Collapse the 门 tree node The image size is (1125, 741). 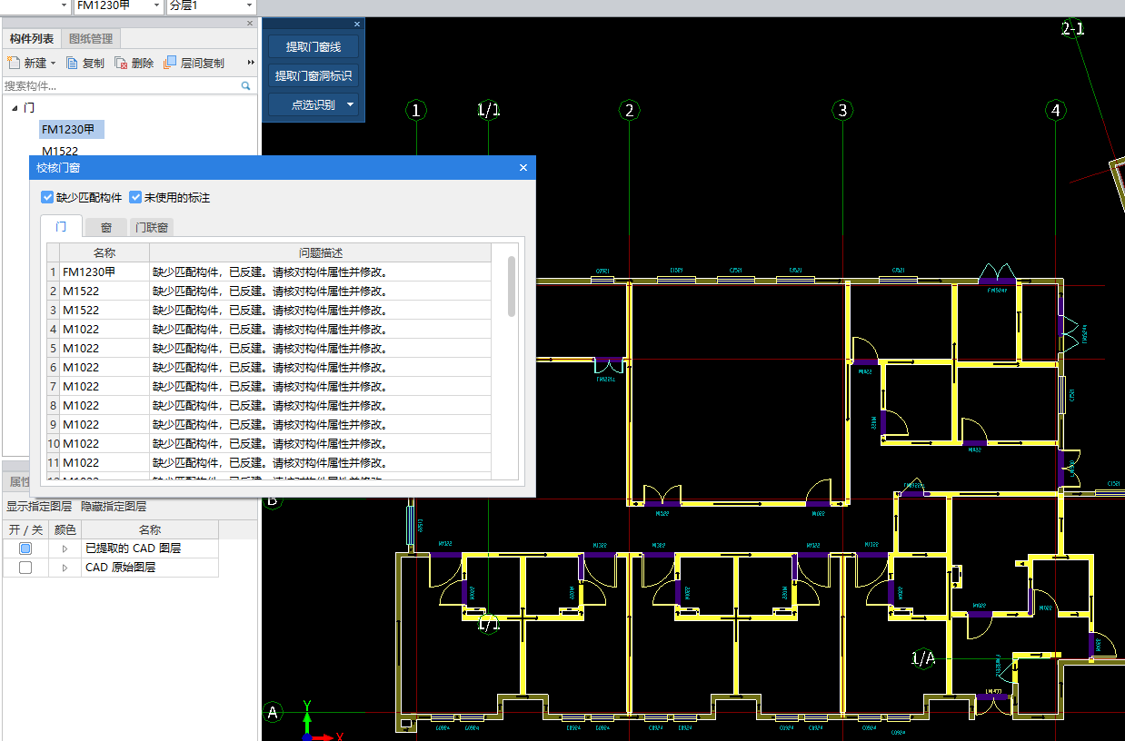tap(15, 108)
